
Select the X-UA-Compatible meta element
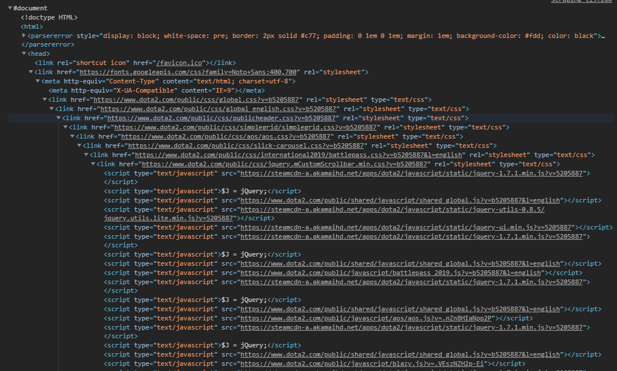(x=157, y=90)
